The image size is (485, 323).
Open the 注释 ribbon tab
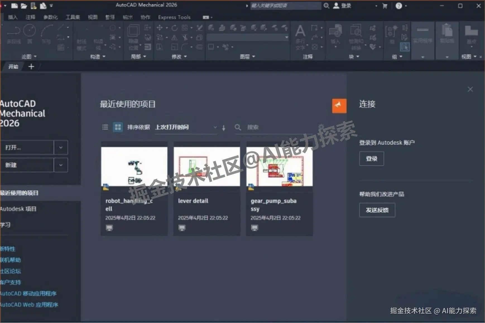pyautogui.click(x=30, y=17)
